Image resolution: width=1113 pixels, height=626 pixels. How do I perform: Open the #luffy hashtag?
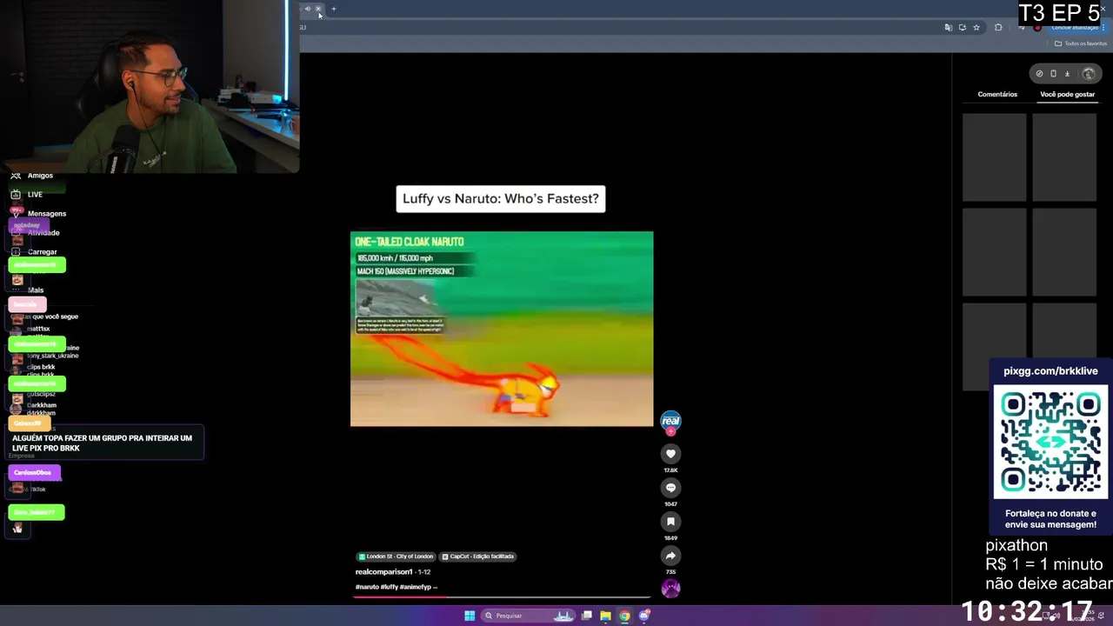coord(389,587)
